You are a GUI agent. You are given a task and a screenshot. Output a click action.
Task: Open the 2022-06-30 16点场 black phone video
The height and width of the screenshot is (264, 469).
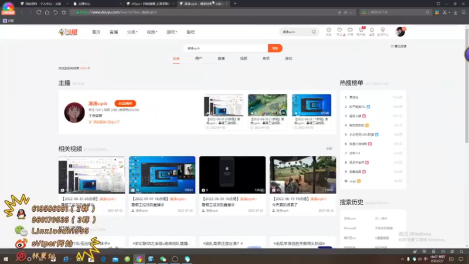(x=232, y=174)
